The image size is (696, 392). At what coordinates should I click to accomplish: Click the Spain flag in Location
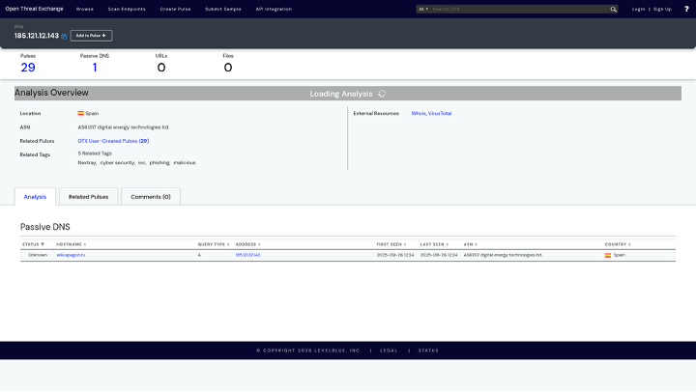[81, 113]
